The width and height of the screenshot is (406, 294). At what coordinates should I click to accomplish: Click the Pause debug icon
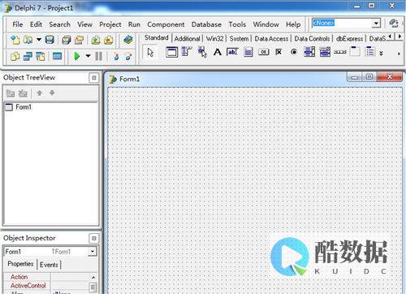pos(99,56)
